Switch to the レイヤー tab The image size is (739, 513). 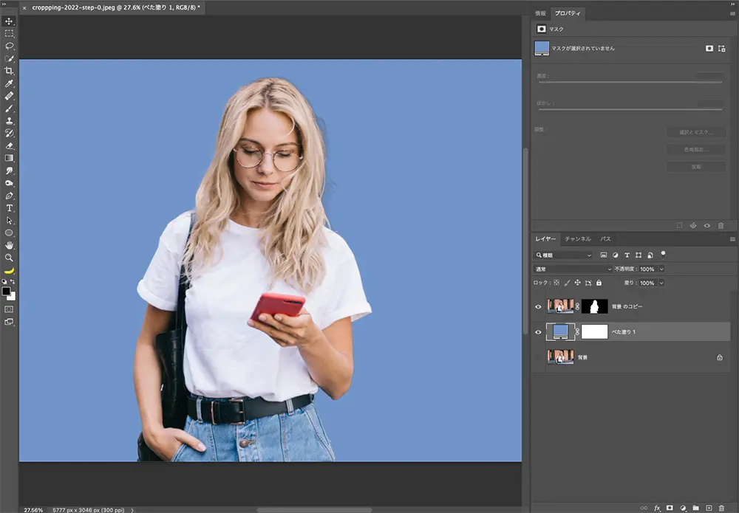coord(545,239)
